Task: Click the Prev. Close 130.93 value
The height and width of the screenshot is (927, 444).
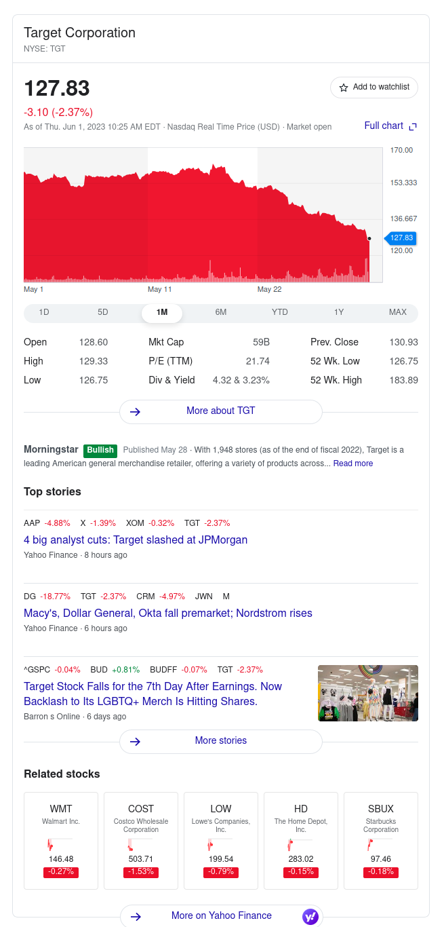Action: 404,342
